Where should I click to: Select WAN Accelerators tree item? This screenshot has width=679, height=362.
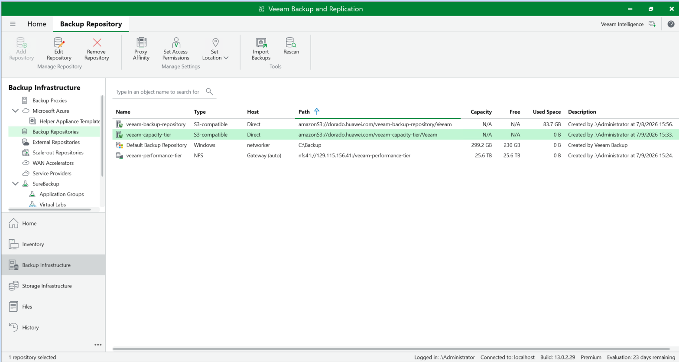pos(53,163)
